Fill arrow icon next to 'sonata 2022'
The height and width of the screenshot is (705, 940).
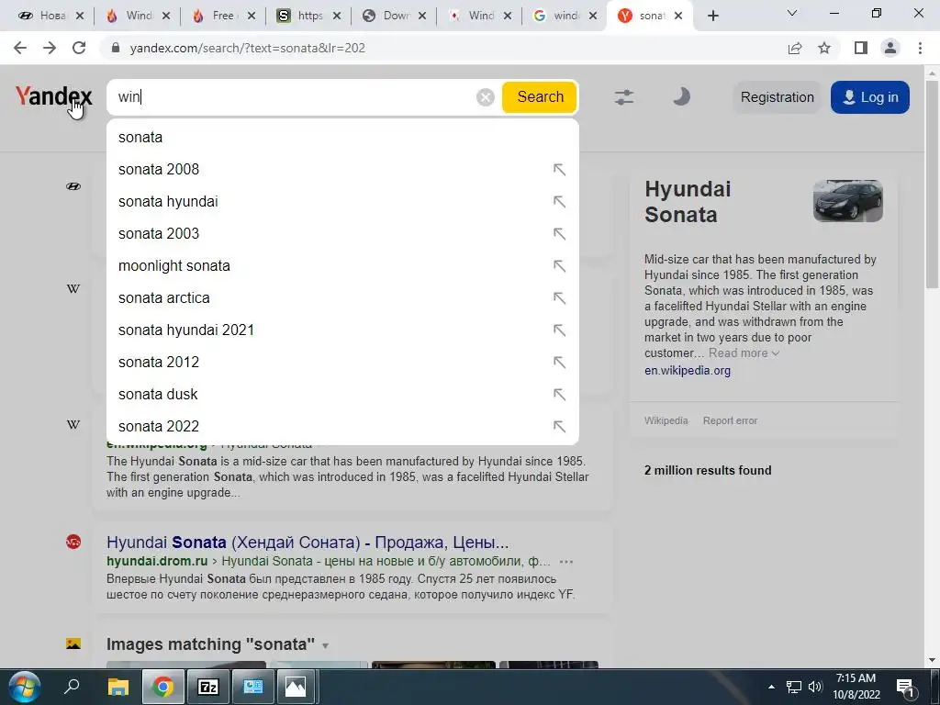click(559, 426)
